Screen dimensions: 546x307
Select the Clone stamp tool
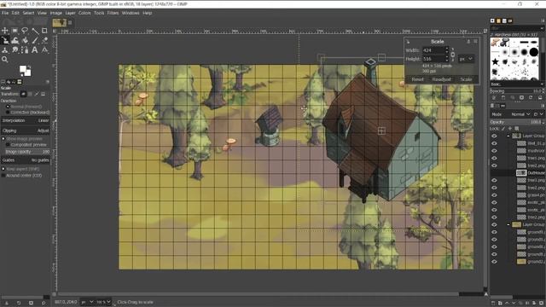[5, 50]
